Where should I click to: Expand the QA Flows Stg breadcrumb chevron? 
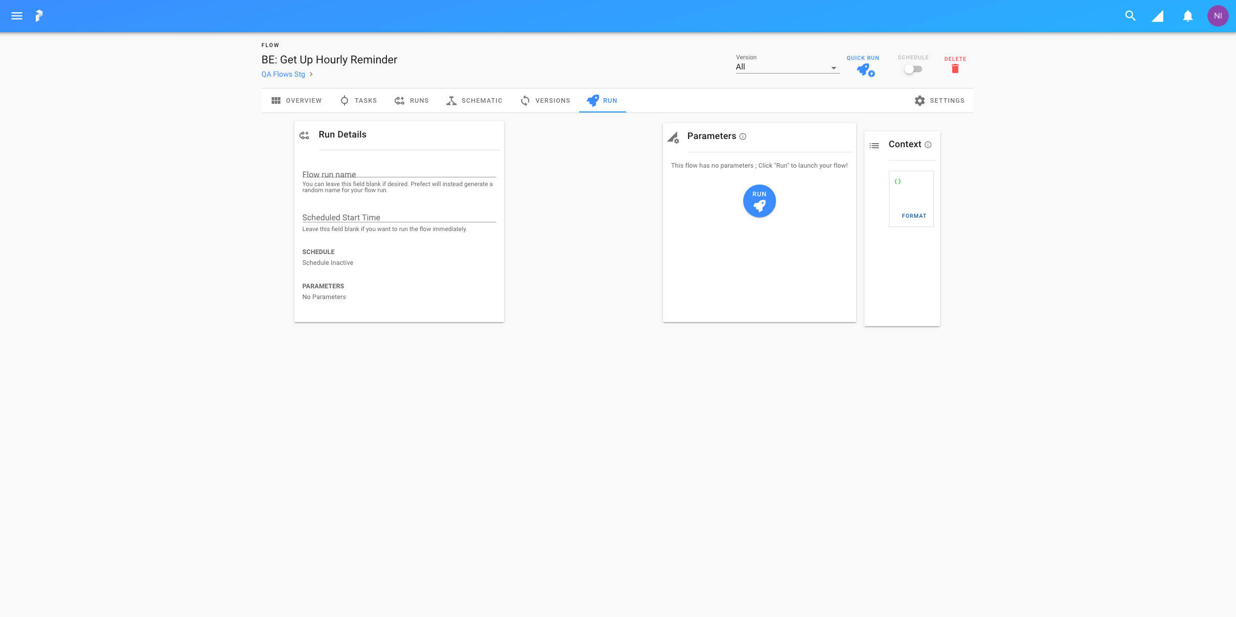(311, 74)
